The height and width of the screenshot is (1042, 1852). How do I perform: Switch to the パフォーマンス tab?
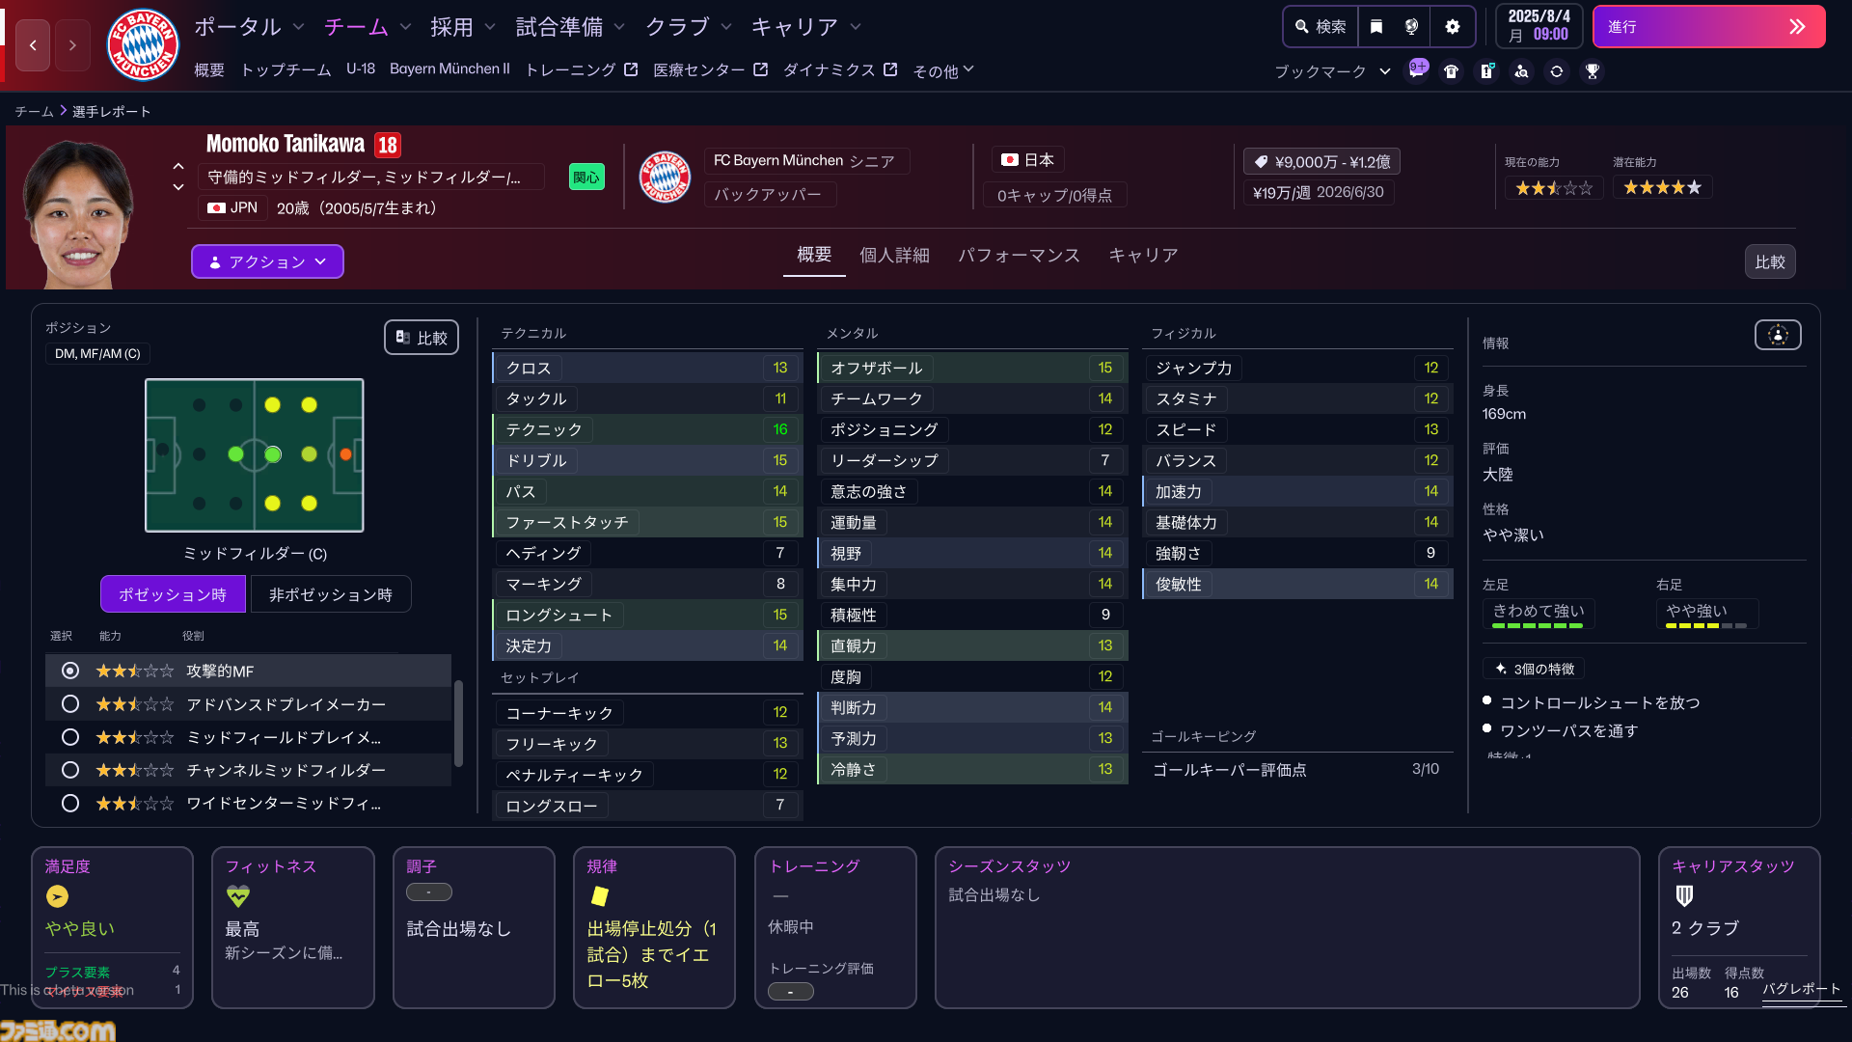1019,256
